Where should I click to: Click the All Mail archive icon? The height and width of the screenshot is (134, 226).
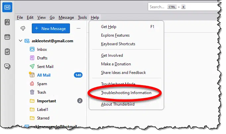[x=32, y=75]
